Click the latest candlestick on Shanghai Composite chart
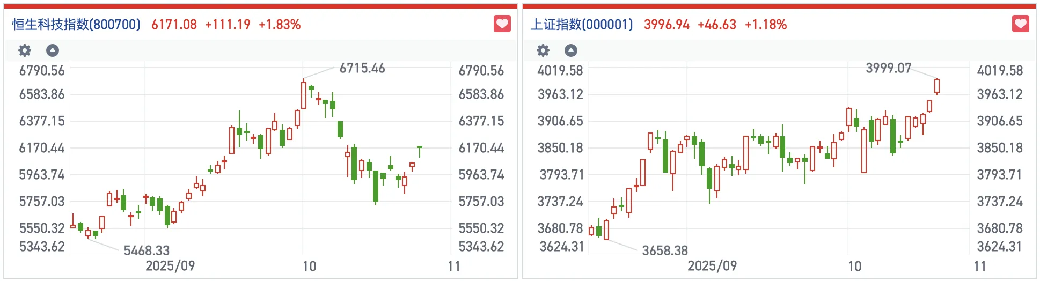Viewport: 1040px width, 281px height. tap(937, 86)
